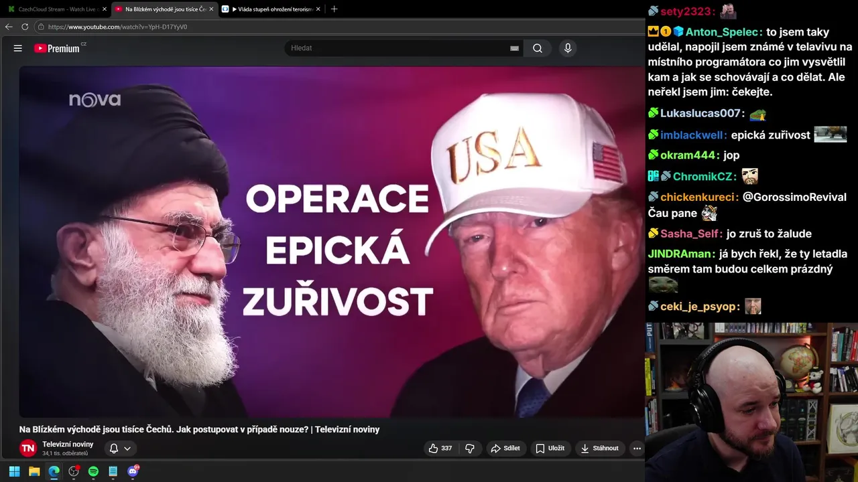Click the youtube.com address bar URL
This screenshot has width=858, height=482.
[x=117, y=27]
